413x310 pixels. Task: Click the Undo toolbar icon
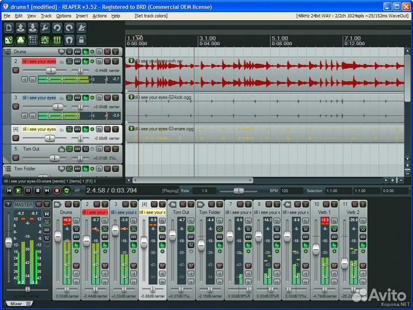(x=57, y=28)
